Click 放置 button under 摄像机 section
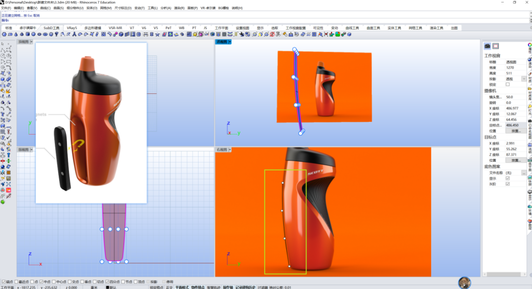532x289 pixels. coord(516,131)
